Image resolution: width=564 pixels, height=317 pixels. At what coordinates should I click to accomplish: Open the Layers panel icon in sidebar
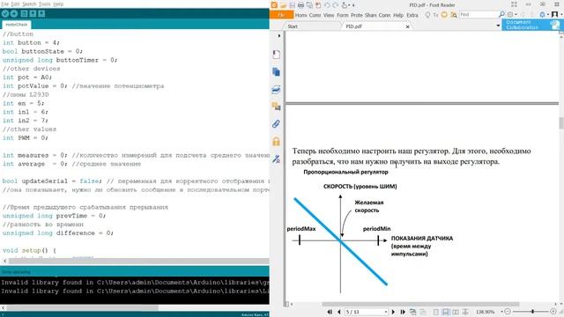click(x=276, y=89)
